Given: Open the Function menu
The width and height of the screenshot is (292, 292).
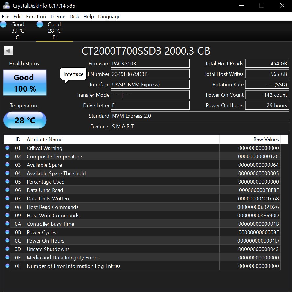Looking at the screenshot, I should (36, 17).
